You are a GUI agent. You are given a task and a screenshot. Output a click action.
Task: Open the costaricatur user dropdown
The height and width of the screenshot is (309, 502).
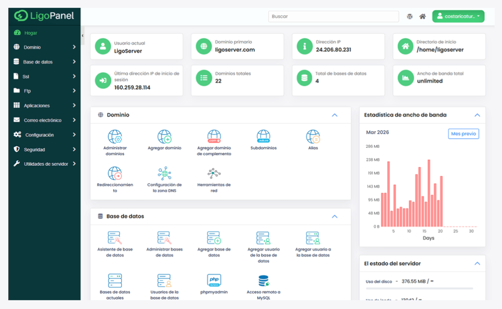(458, 17)
